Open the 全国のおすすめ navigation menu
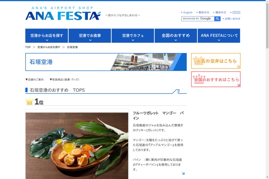 tap(176, 36)
